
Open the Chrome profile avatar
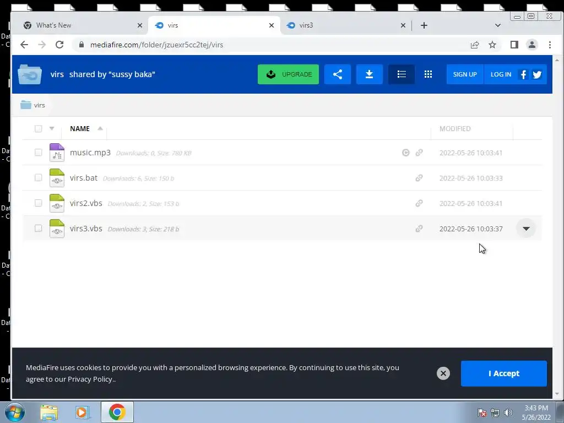coord(532,45)
